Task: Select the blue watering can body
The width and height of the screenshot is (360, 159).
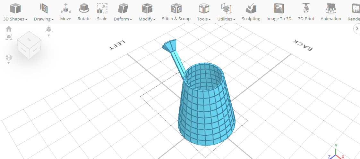Action: [207, 110]
